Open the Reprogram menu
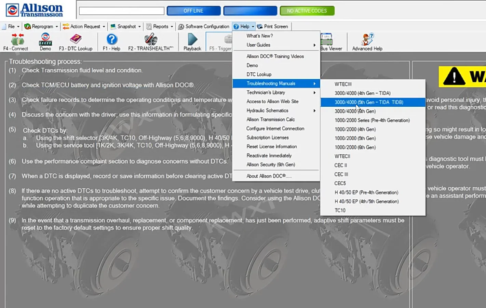 click(41, 26)
